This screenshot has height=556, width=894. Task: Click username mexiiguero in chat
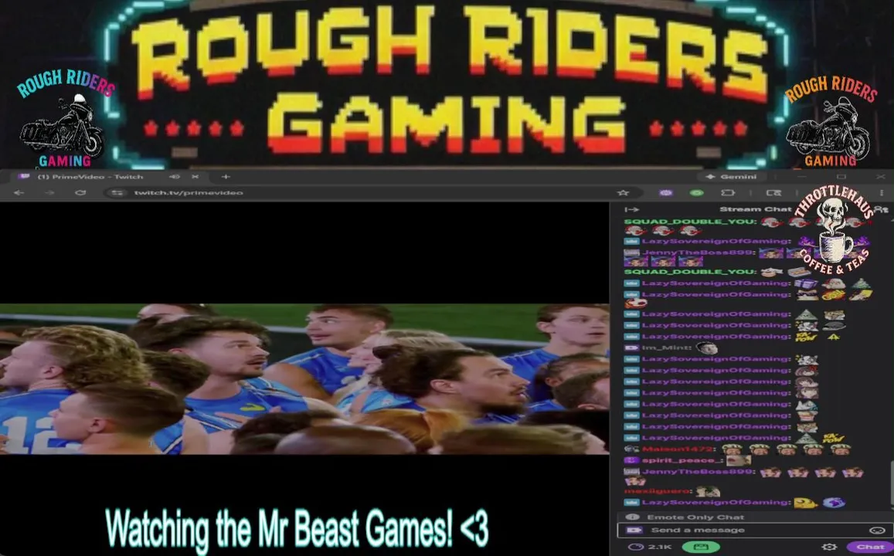point(657,491)
